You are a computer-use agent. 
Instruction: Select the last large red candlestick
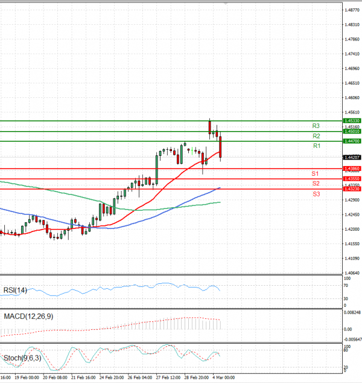point(220,147)
